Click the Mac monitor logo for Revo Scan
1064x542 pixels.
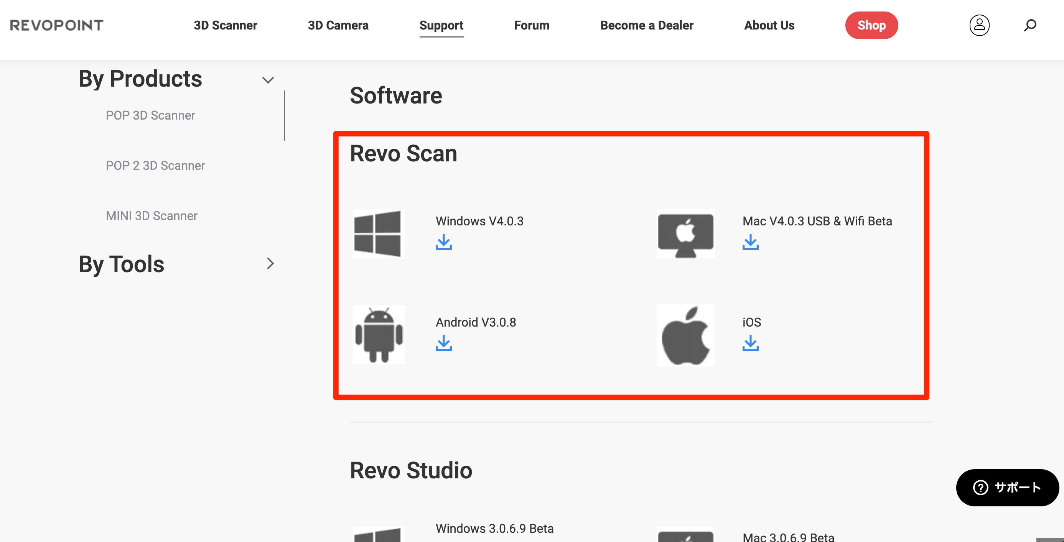tap(686, 234)
